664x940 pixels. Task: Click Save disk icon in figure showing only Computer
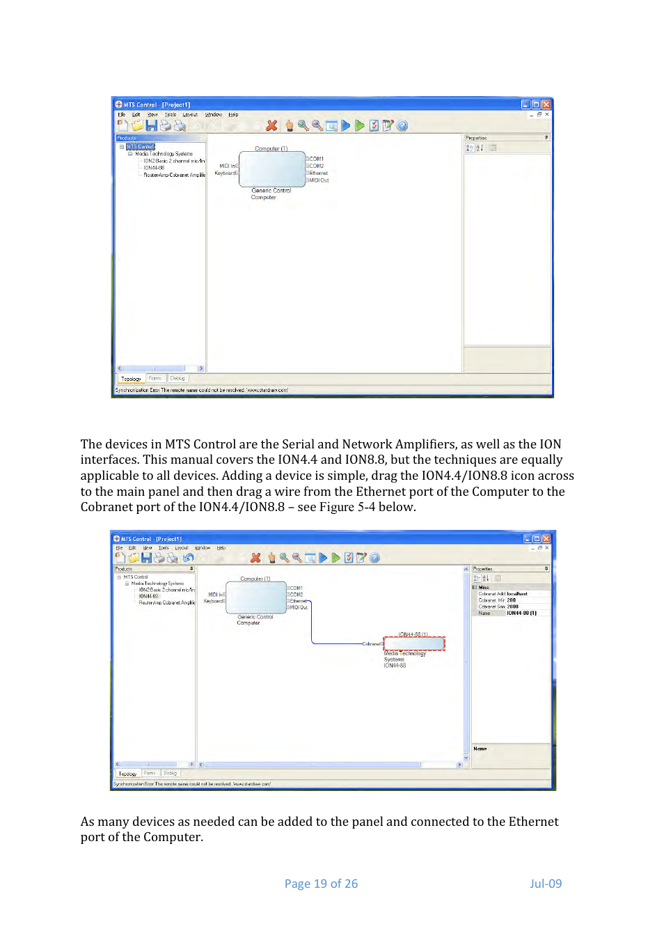click(x=151, y=125)
